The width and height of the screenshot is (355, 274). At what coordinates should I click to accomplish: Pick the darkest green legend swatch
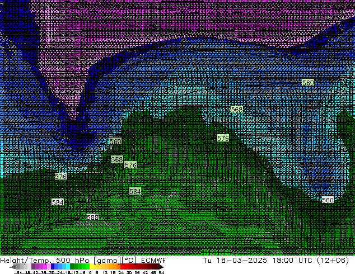72,266
